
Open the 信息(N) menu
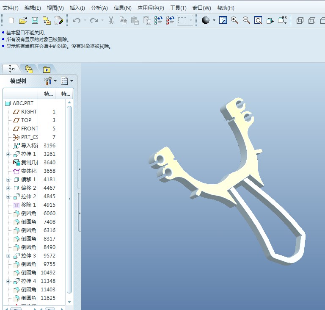[x=122, y=8]
